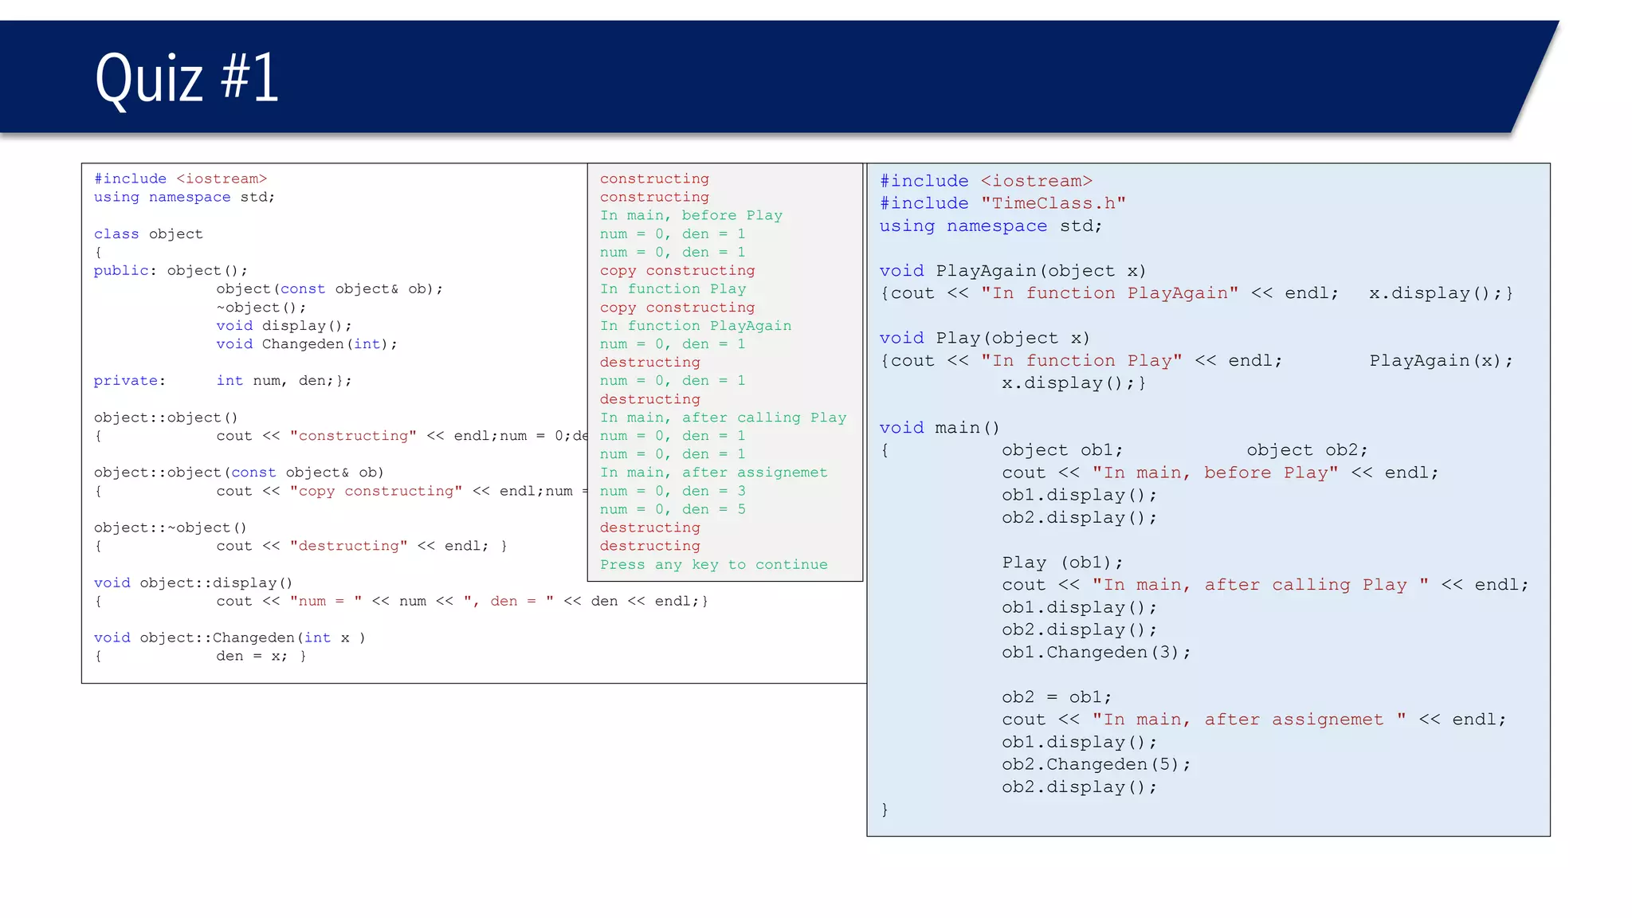1632x918 pixels.
Task: Click the 'class object' declaration line
Action: point(148,233)
